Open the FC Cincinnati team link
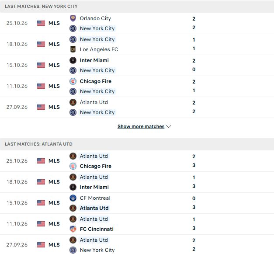This screenshot has width=274, height=254. tap(97, 229)
